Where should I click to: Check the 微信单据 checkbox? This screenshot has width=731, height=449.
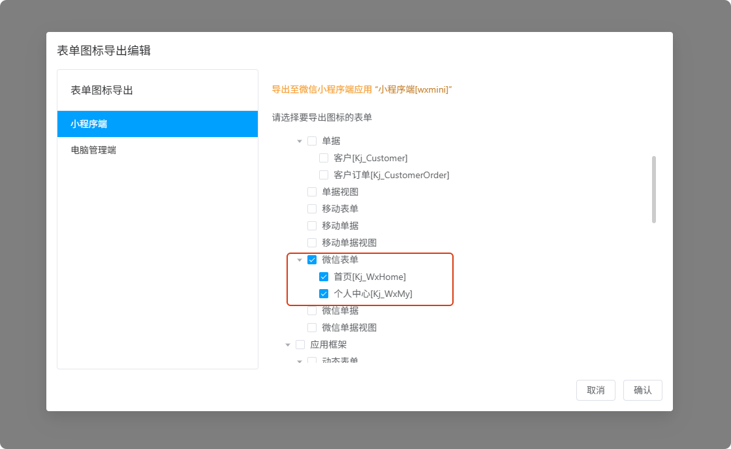[x=312, y=311]
